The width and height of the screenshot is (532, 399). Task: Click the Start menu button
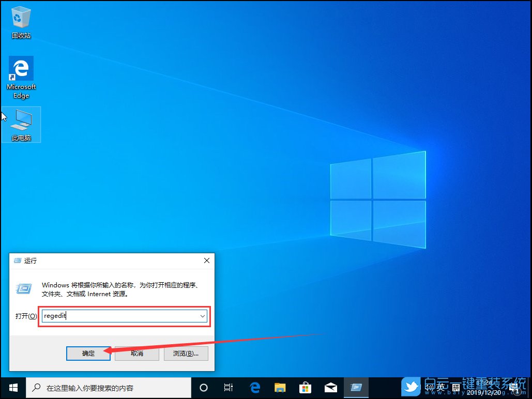tap(12, 388)
